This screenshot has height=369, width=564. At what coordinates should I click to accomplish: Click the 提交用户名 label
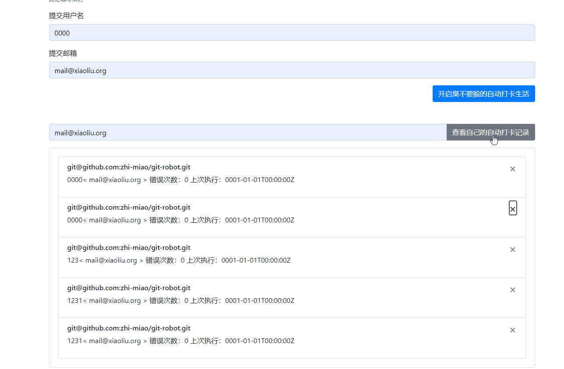[x=66, y=16]
